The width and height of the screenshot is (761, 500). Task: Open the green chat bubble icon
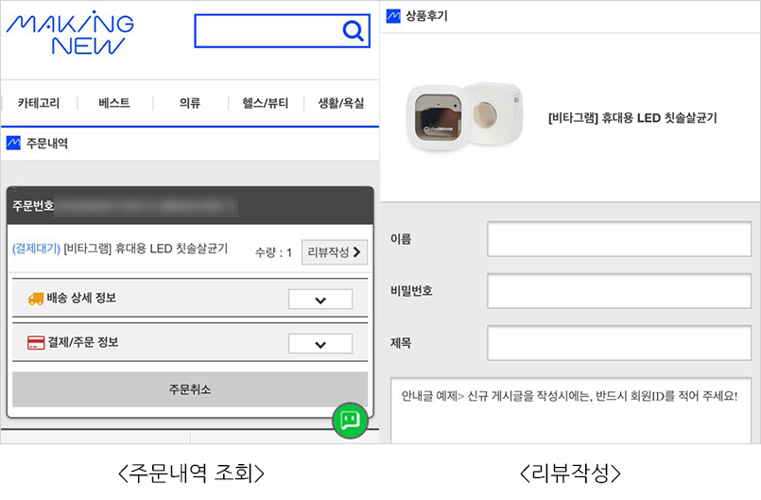(x=350, y=421)
